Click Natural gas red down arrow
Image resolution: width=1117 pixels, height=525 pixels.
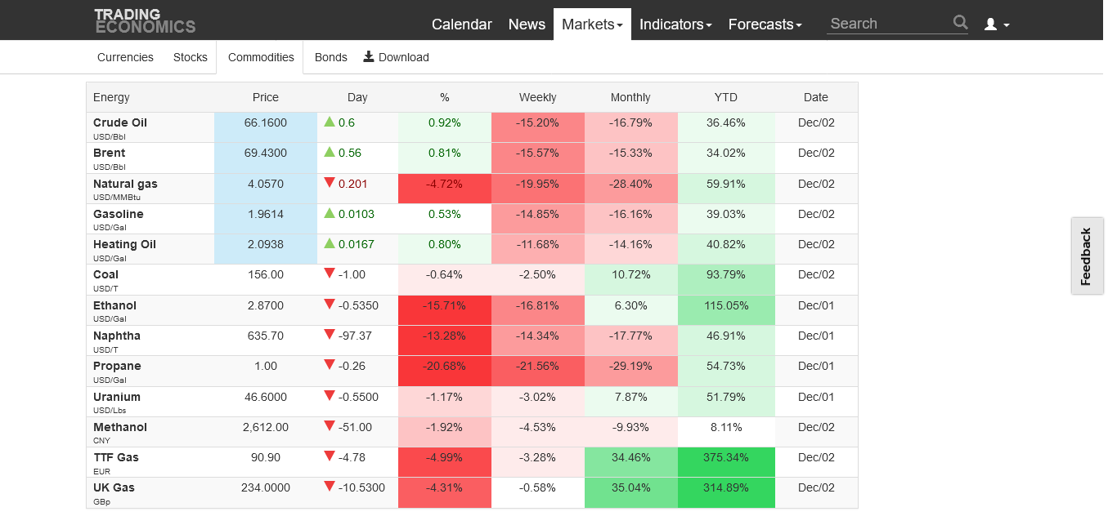tap(330, 183)
